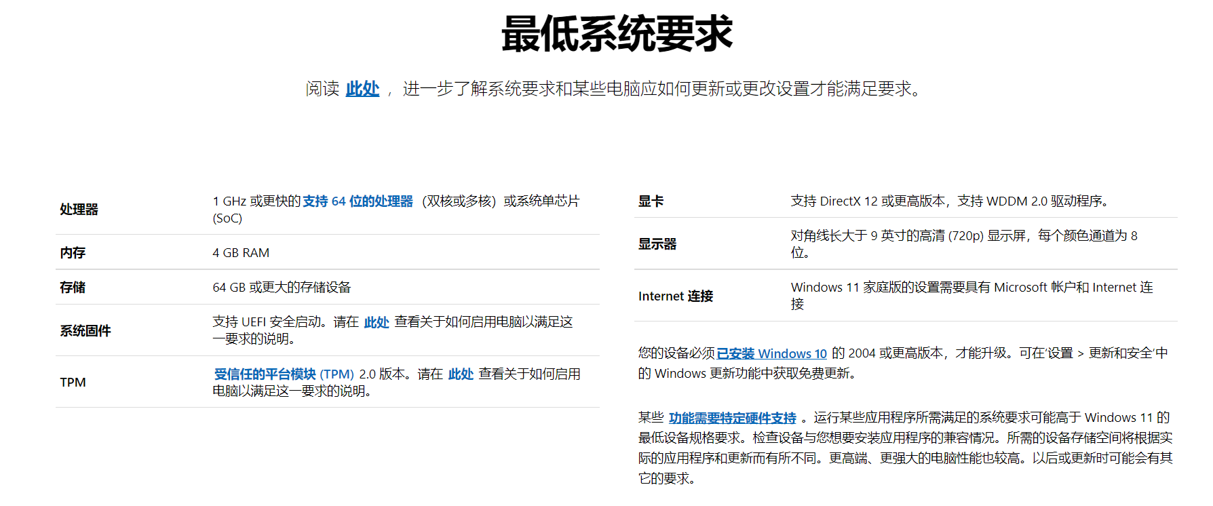Open the 受信任的平台模块 (TPM) link
Image resolution: width=1213 pixels, height=506 pixels.
coord(284,374)
